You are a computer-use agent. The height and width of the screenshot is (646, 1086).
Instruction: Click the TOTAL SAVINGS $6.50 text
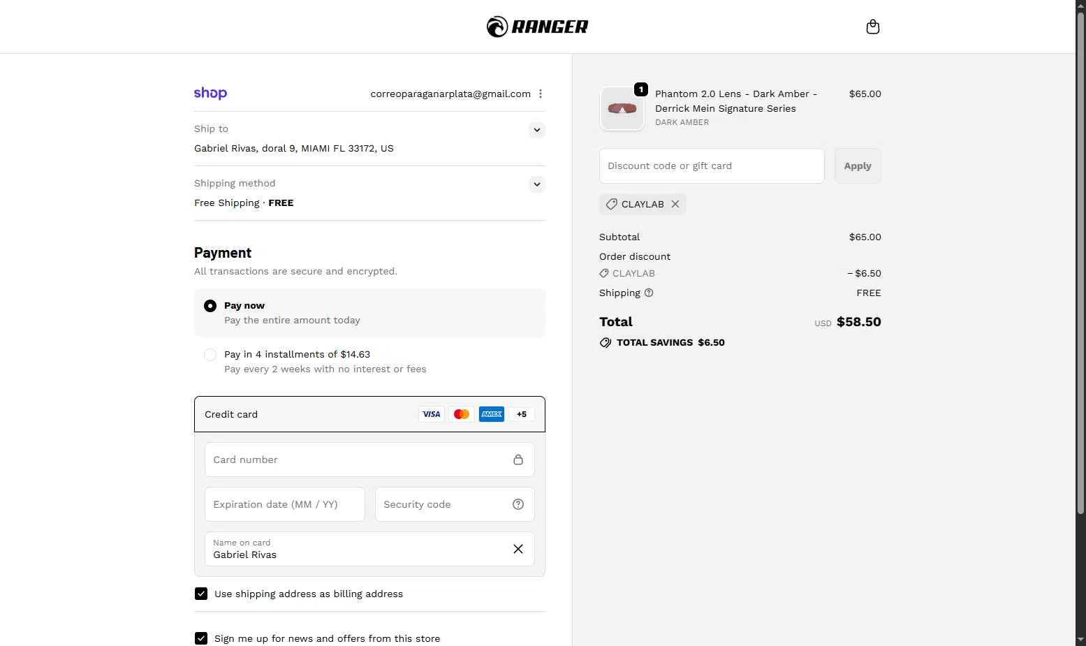pos(670,342)
